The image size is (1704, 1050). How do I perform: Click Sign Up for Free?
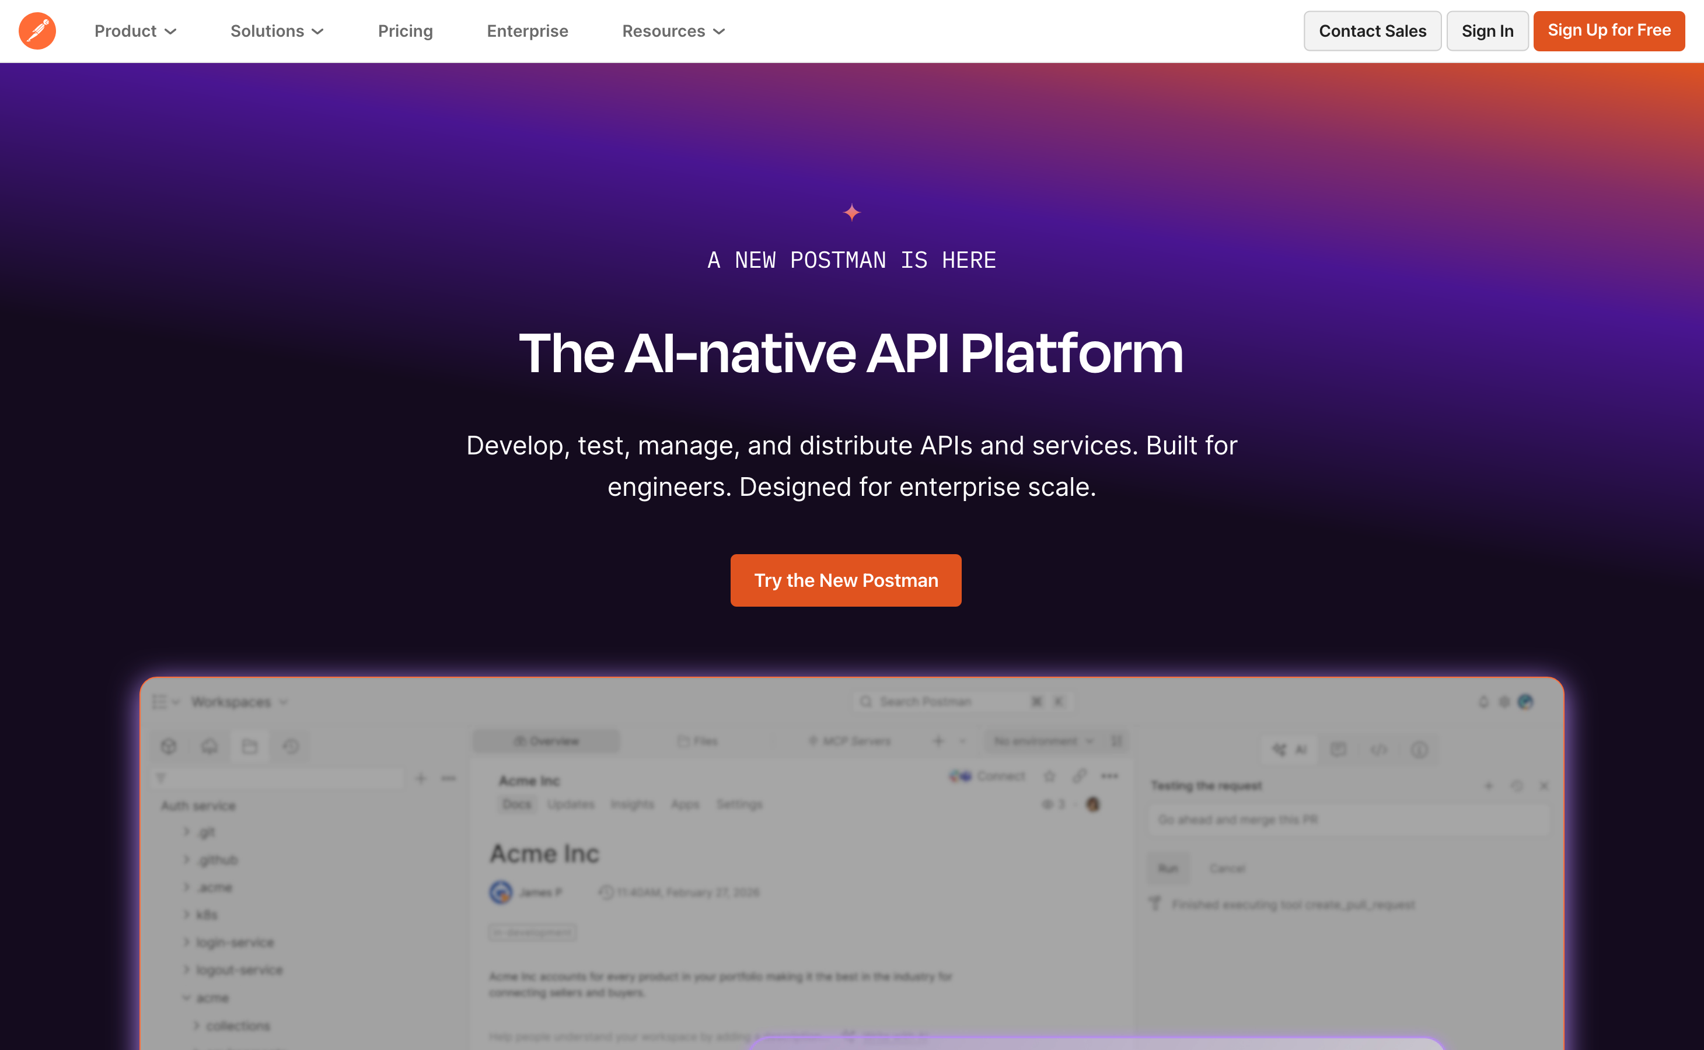pyautogui.click(x=1609, y=30)
